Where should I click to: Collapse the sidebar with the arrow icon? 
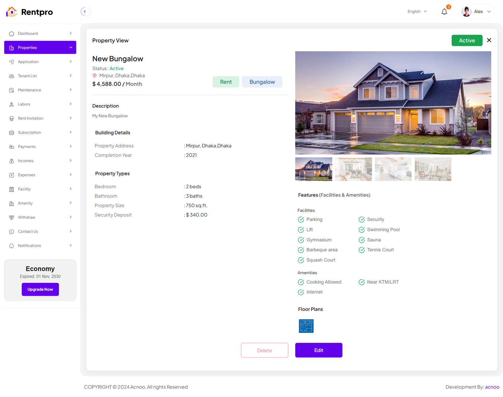(x=85, y=12)
